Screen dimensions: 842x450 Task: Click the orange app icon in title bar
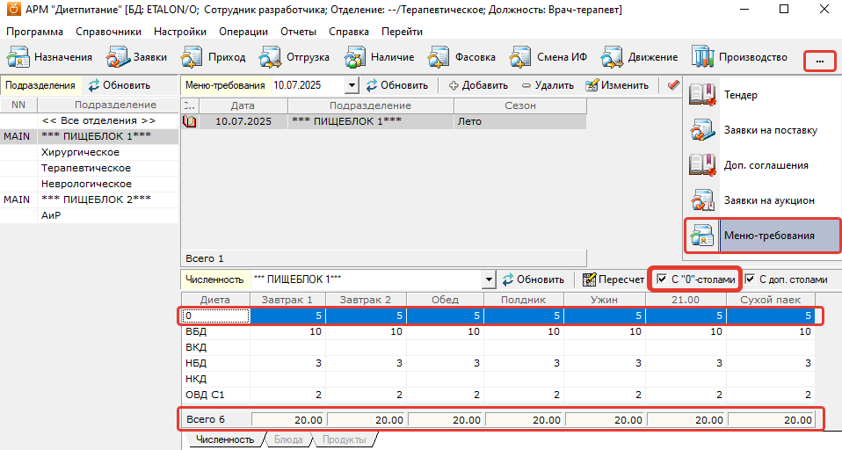pos(13,9)
